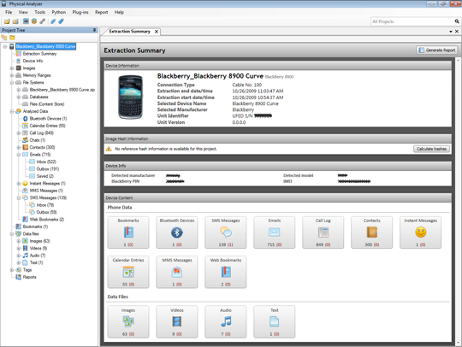
Task: Open the Videos data files tile
Action: tap(177, 321)
